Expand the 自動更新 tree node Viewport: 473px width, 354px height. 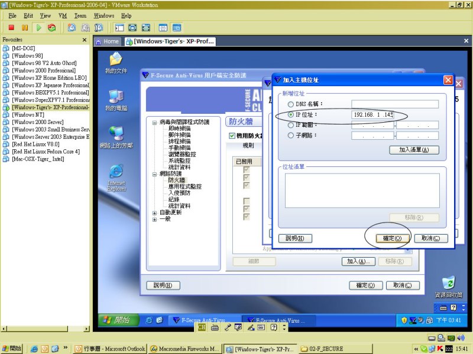click(155, 212)
